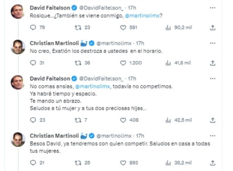Reply to Faitelson's "Rosique" tweet

click(33, 28)
